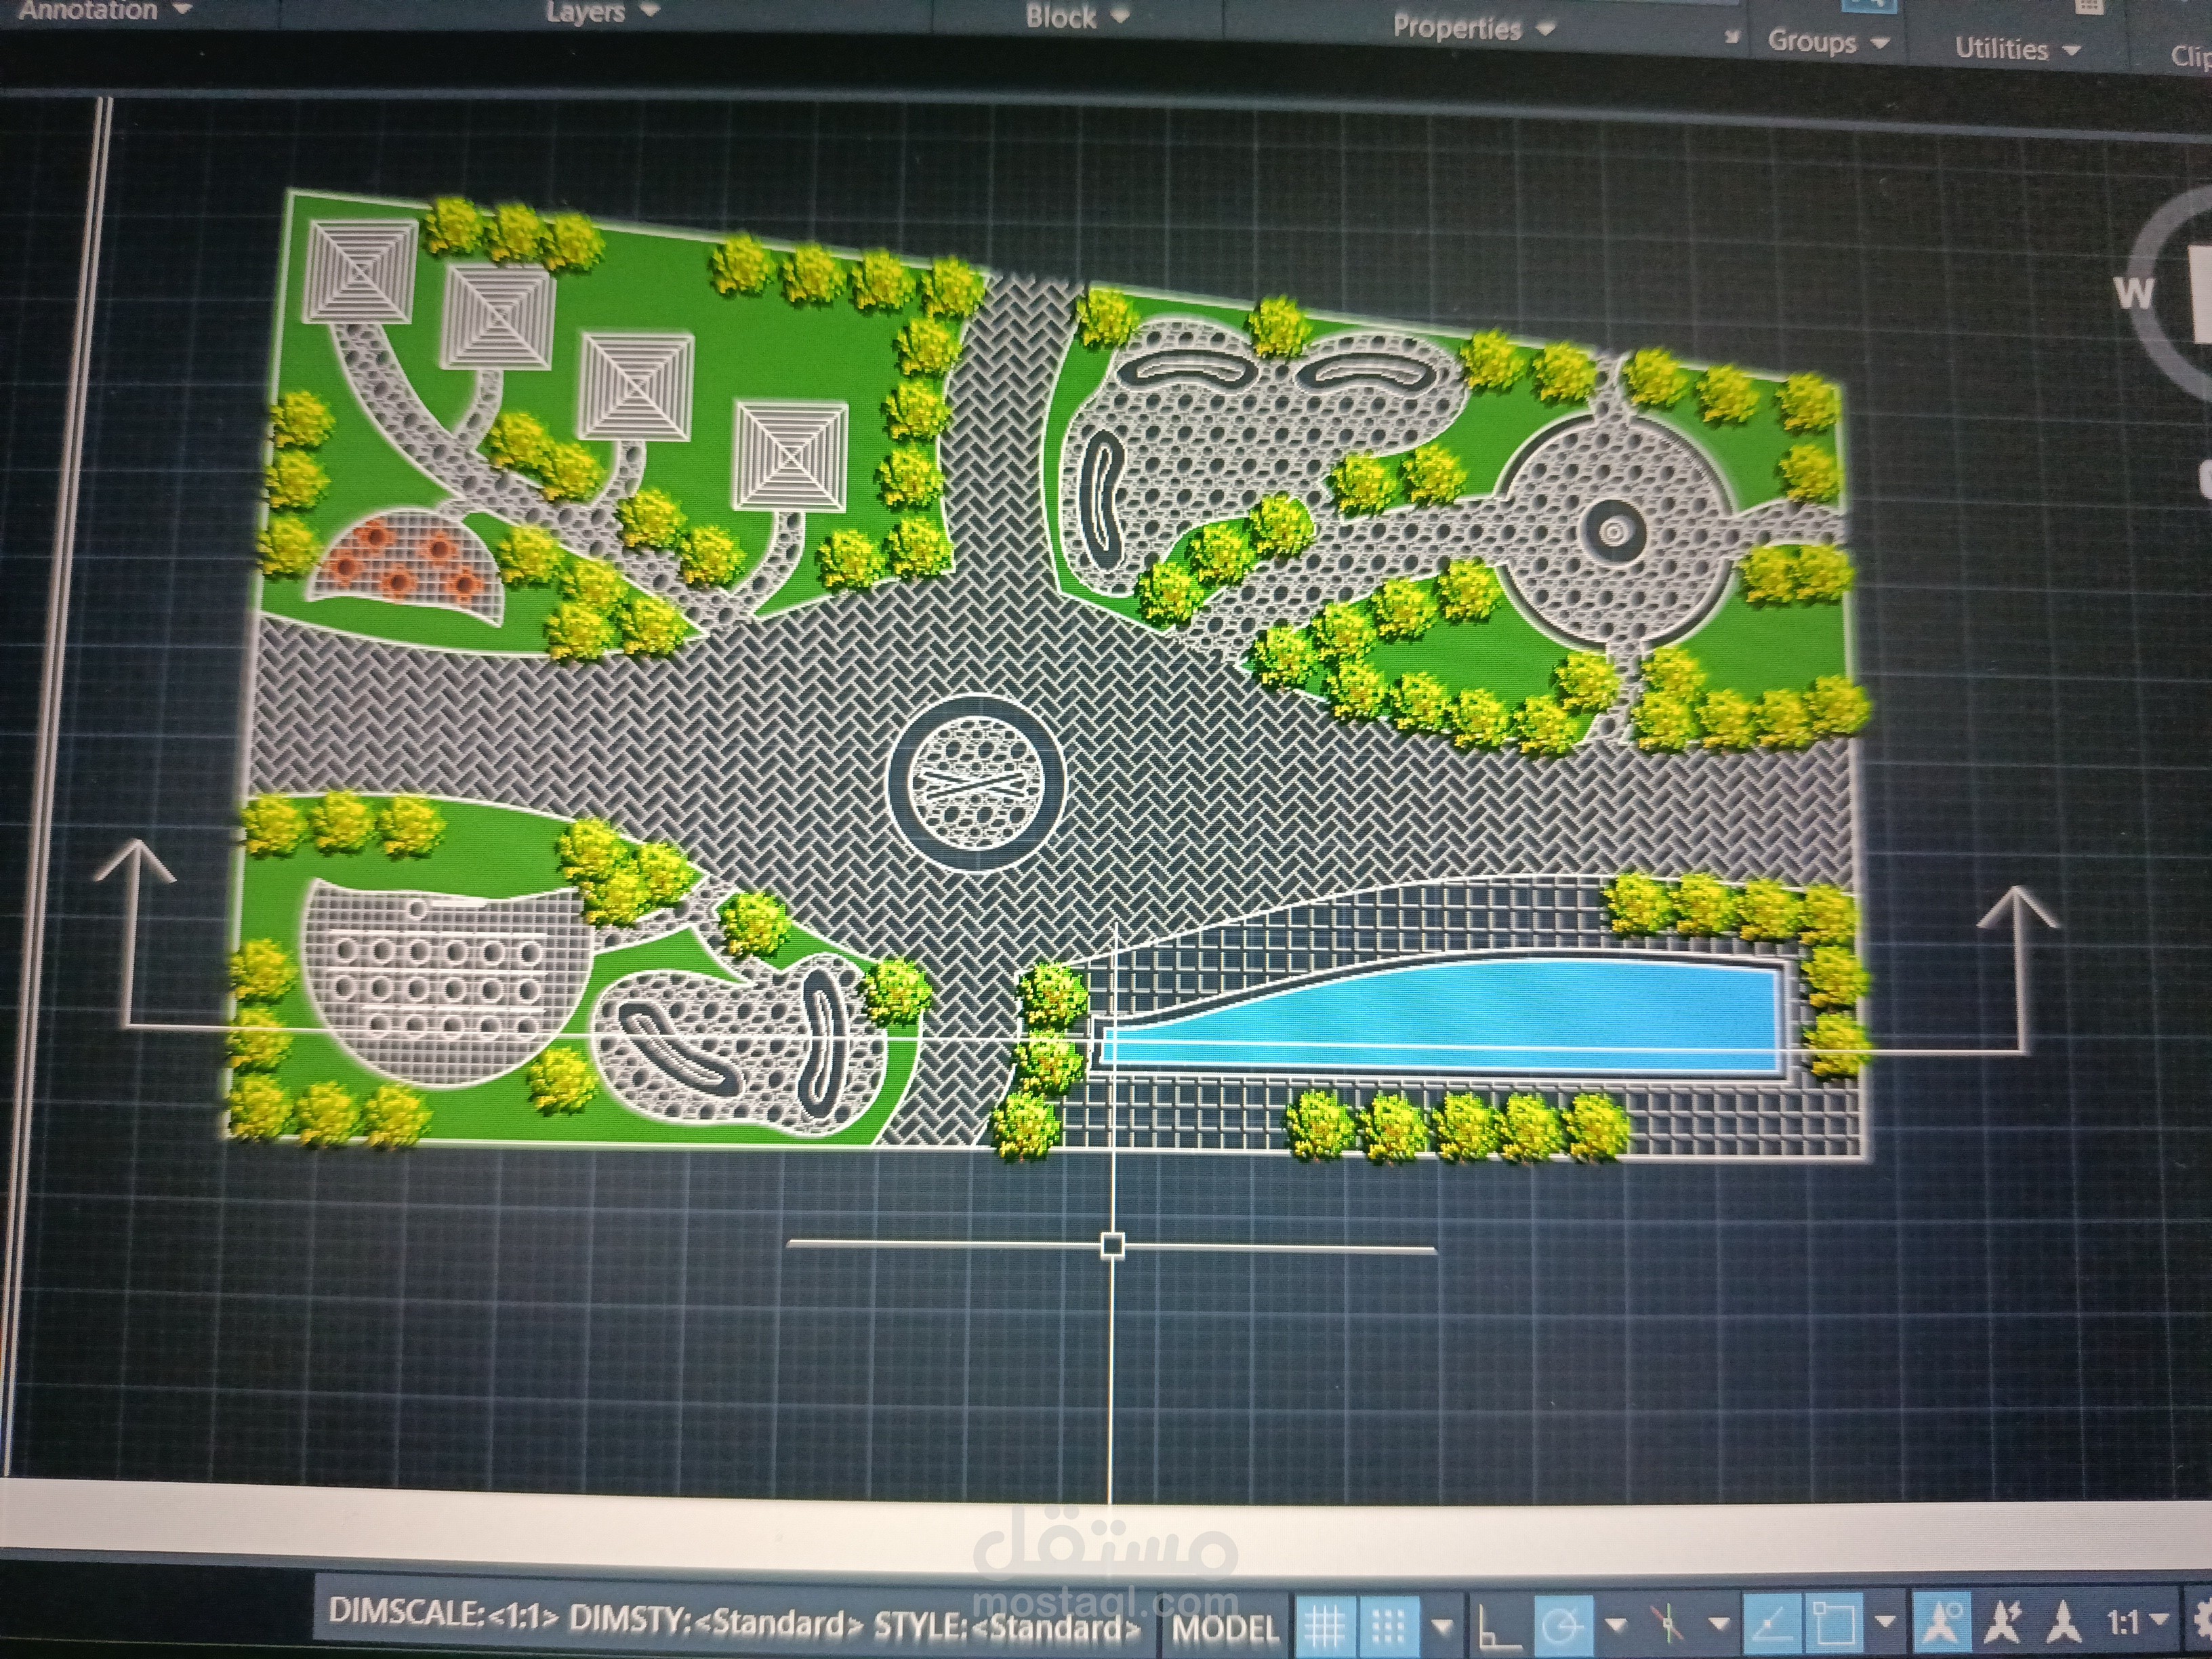Open snap mode settings dropdown arrow

tap(1441, 1627)
